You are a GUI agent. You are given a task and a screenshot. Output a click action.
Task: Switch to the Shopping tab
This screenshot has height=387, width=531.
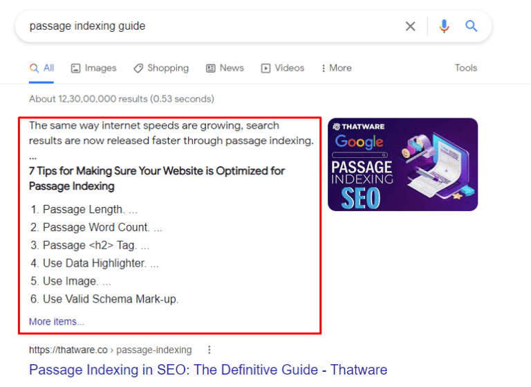pos(161,68)
